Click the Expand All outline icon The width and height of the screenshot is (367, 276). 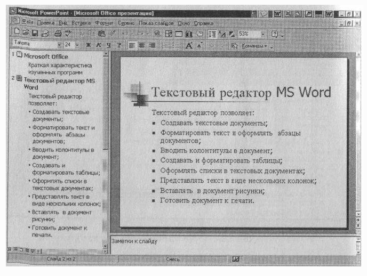point(212,34)
